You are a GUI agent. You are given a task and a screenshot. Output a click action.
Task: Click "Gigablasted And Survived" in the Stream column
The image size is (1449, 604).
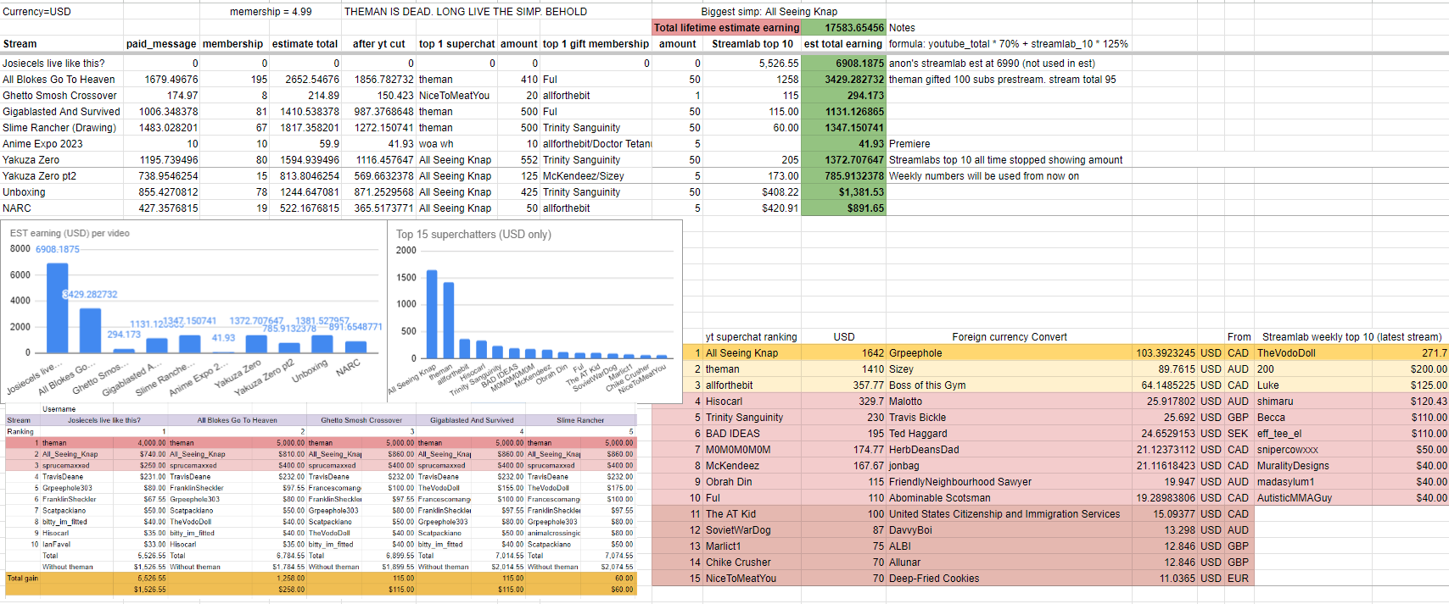click(61, 112)
